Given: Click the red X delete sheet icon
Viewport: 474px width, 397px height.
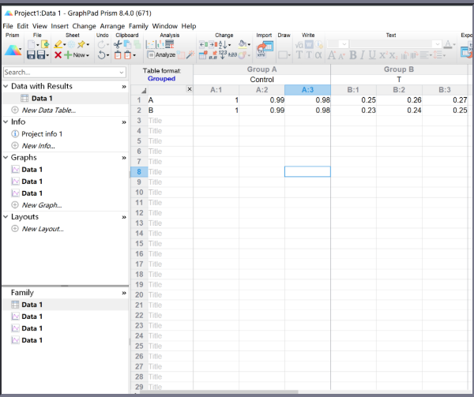Looking at the screenshot, I should pos(58,55).
